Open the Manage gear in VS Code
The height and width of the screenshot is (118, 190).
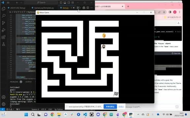tap(4, 104)
